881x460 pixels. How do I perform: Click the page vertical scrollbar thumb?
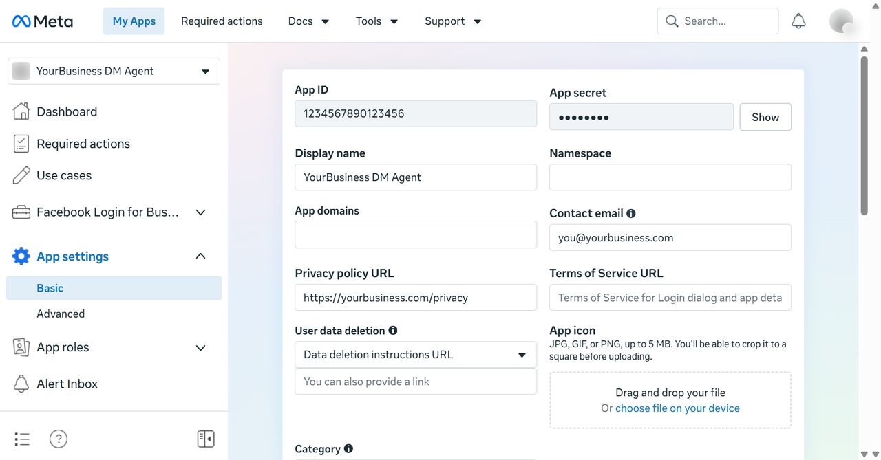point(864,136)
